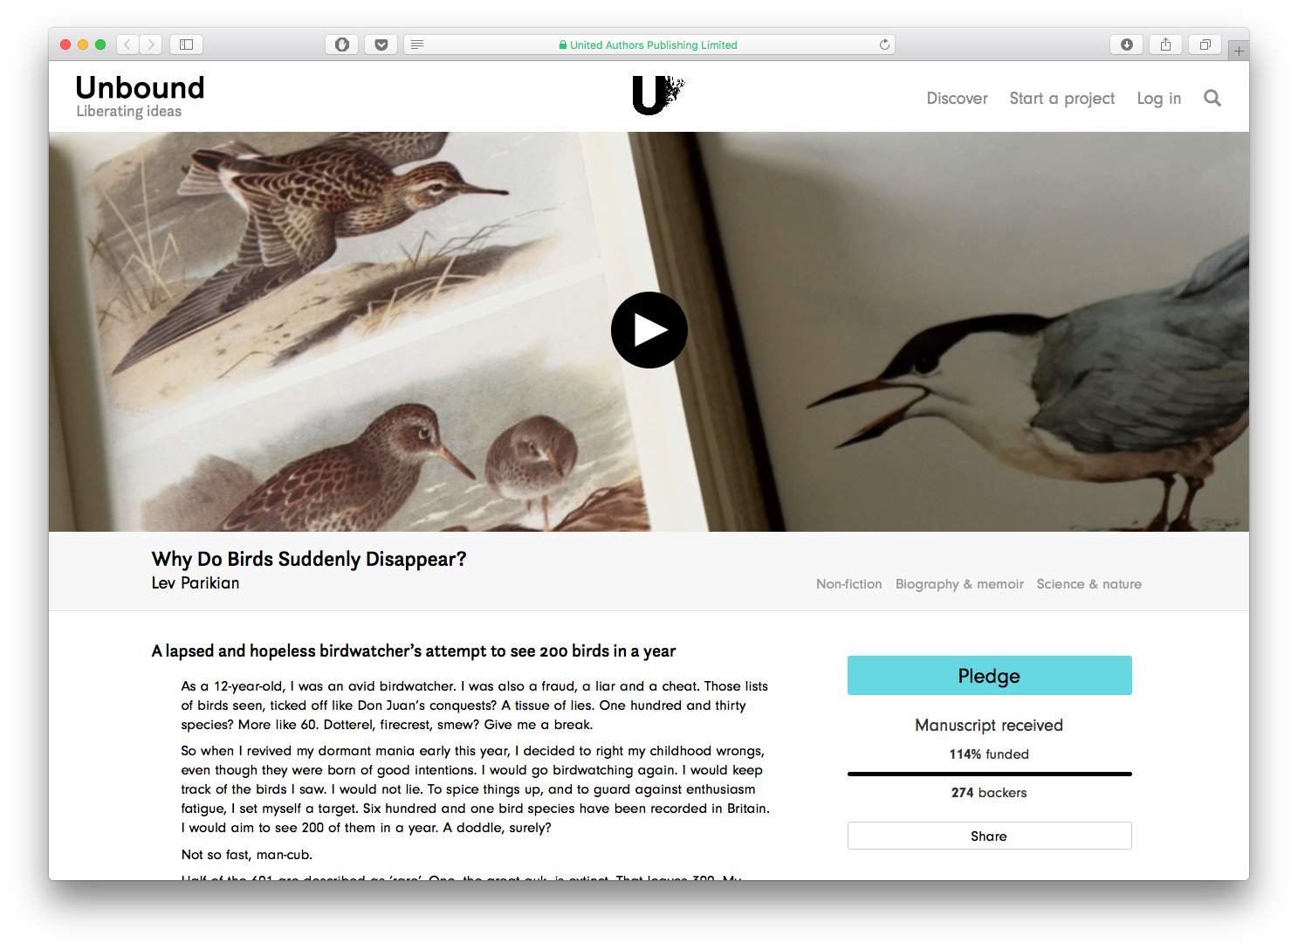The image size is (1298, 950).
Task: Reload the page
Action: click(884, 45)
